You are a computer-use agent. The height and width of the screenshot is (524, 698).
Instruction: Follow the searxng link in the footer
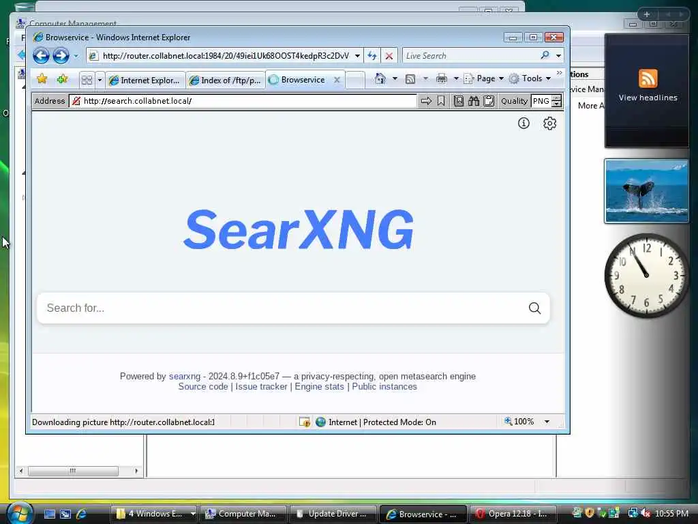click(185, 377)
